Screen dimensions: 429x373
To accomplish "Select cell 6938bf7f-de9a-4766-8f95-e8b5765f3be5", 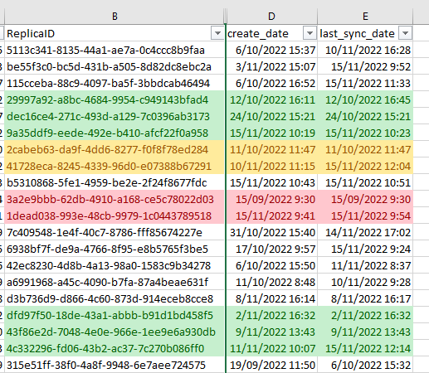I will [115, 249].
